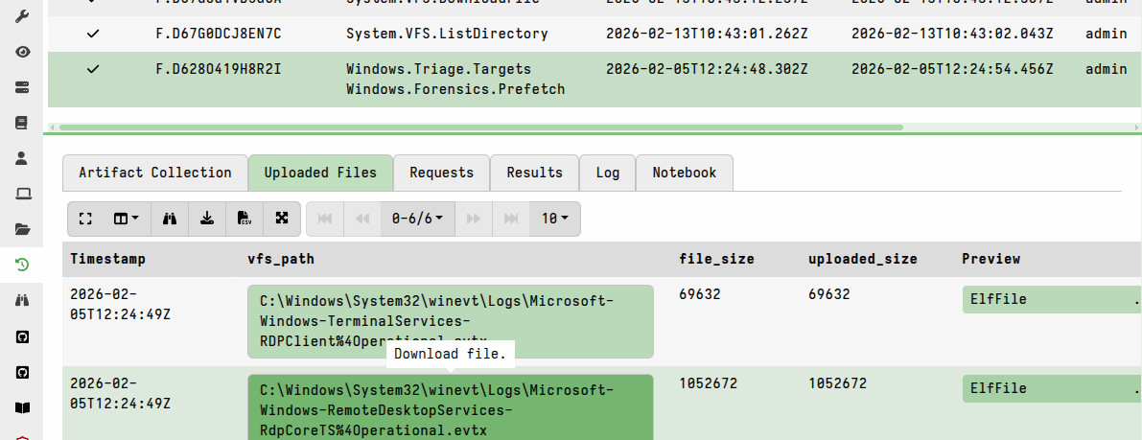
Task: Click the green history icon in sidebar
Action: tap(23, 265)
